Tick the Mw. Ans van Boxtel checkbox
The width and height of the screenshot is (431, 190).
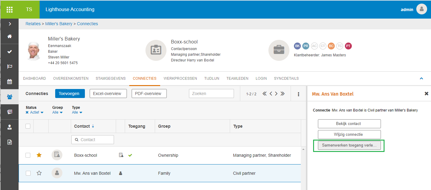[28, 173]
